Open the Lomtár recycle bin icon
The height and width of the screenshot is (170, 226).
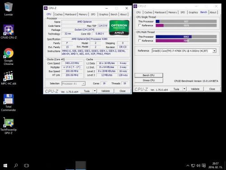coord(9,9)
